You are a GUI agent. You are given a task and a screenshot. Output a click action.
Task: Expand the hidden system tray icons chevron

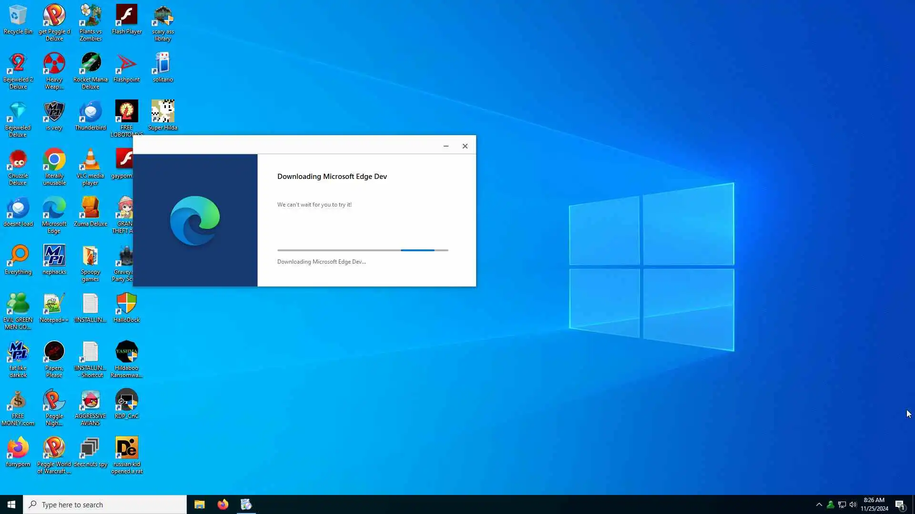click(x=819, y=504)
